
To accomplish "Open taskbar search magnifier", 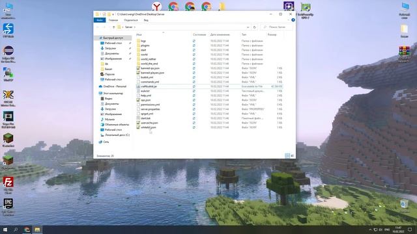I will click(16, 229).
